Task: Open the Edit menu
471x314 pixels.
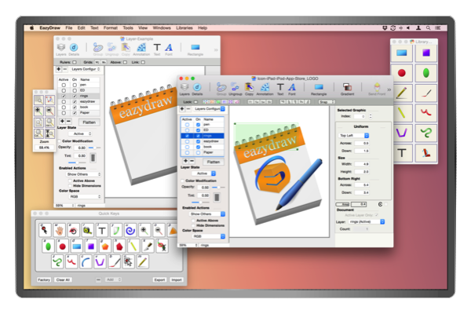Action: [81, 28]
